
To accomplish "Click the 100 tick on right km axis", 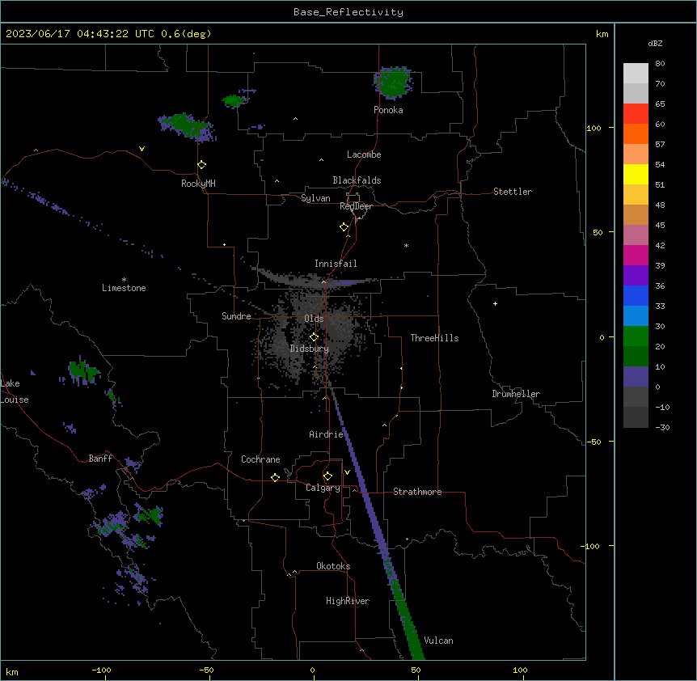I will tap(594, 128).
